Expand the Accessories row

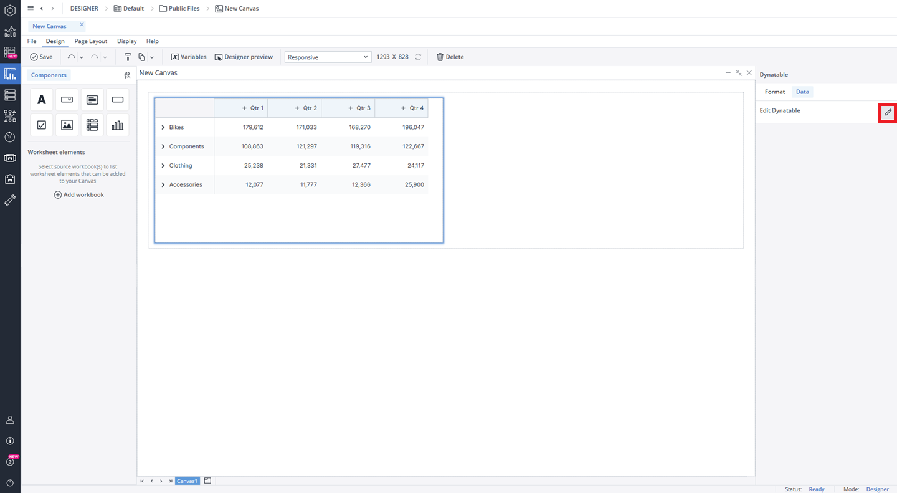pyautogui.click(x=163, y=185)
